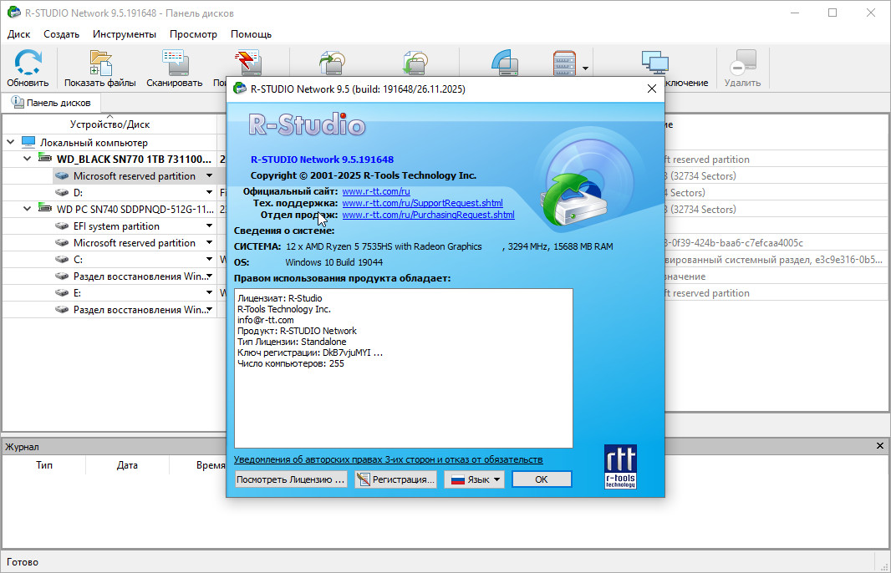Viewport: 891px width, 573px height.
Task: Collapse the WD_BLACK SN770 1TB disk node
Action: [28, 159]
